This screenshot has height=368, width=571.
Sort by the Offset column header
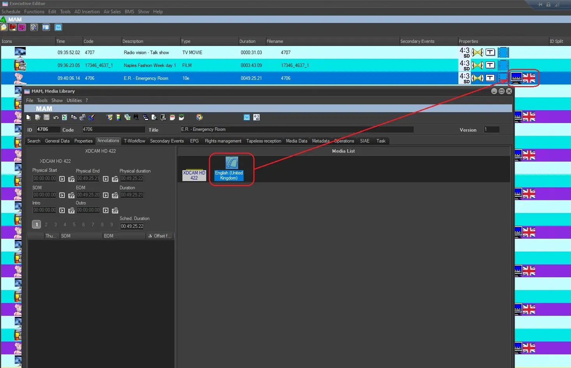[160, 236]
